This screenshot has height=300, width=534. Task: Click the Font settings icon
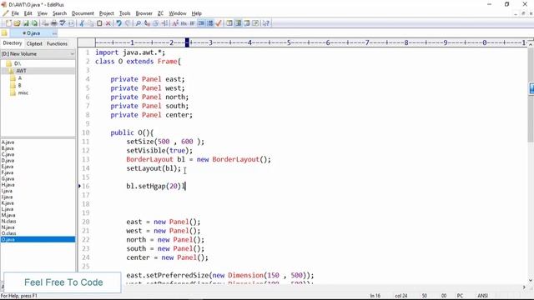pyautogui.click(x=175, y=23)
